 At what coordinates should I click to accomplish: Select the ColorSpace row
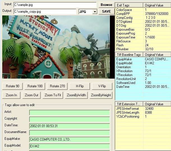point(143,10)
